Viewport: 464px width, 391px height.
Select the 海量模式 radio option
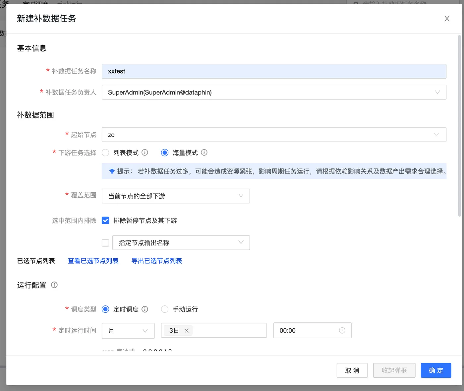[165, 153]
